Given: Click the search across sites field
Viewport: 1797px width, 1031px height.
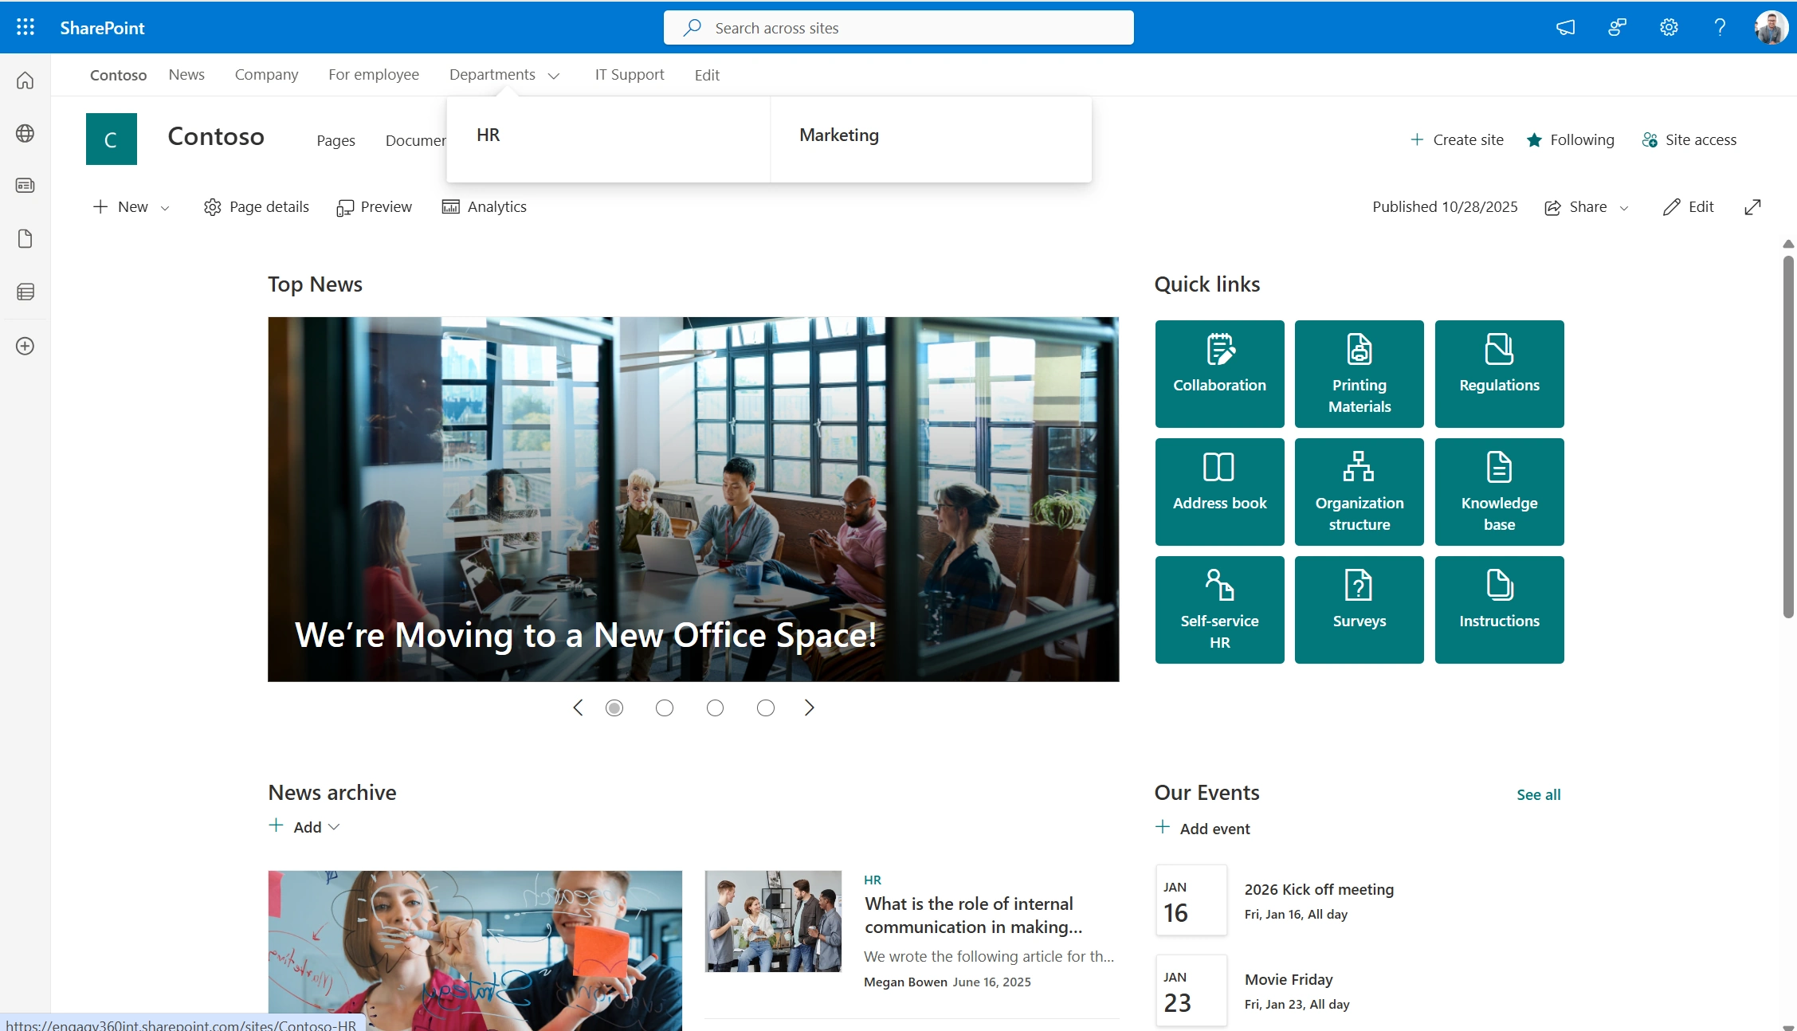Looking at the screenshot, I should (x=897, y=27).
